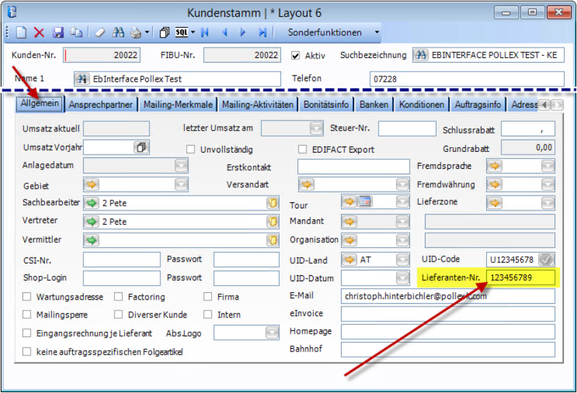Screen dimensions: 577x393
Task: Click the printer icon in toolbar
Action: pos(135,33)
